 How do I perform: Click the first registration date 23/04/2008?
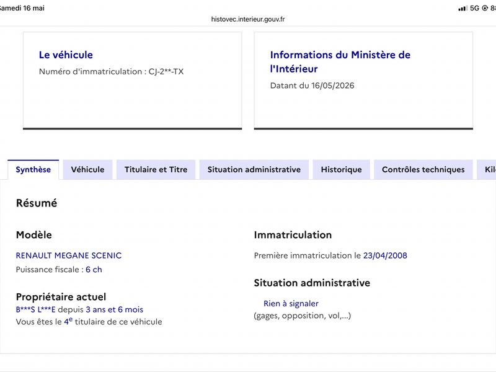pos(385,255)
